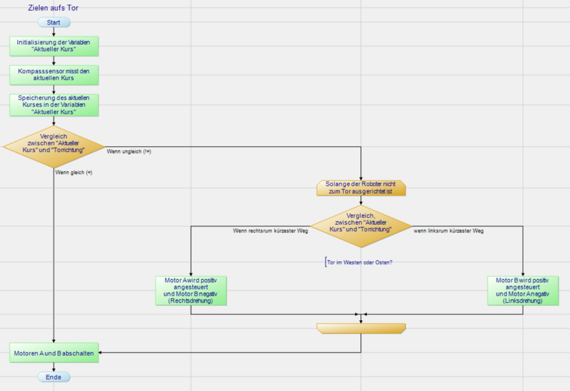
Task: Click the Ende terminator shape
Action: tap(54, 377)
